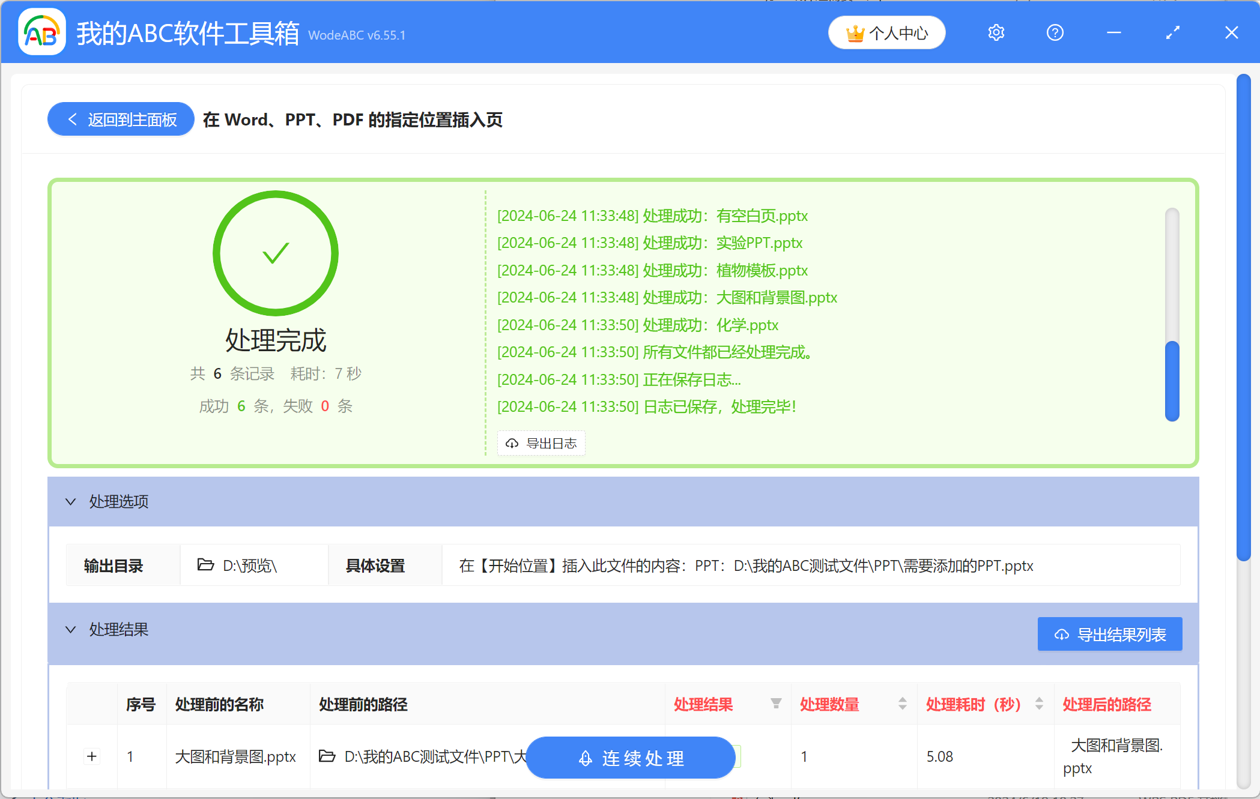Viewport: 1260px width, 799px height.
Task: Click the 连续处理 button
Action: [629, 758]
